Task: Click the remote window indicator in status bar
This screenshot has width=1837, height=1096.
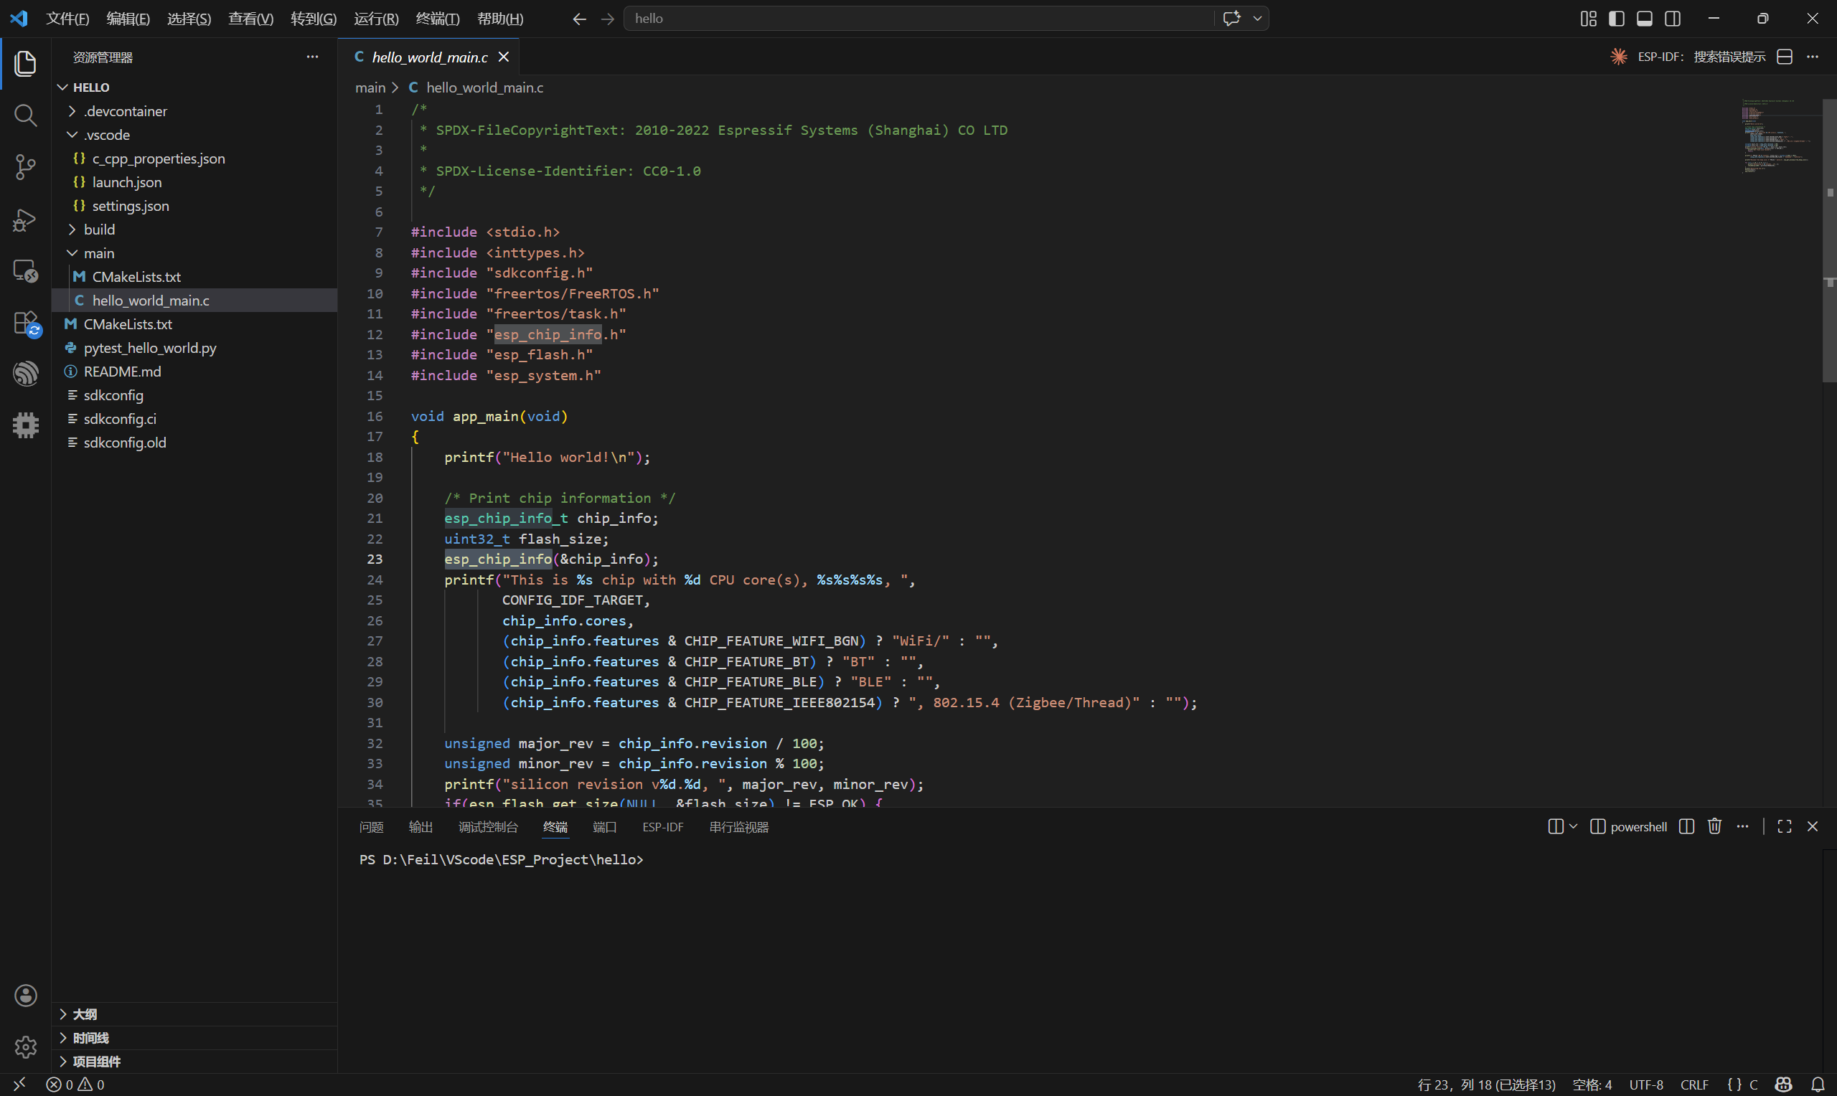Action: [x=19, y=1083]
